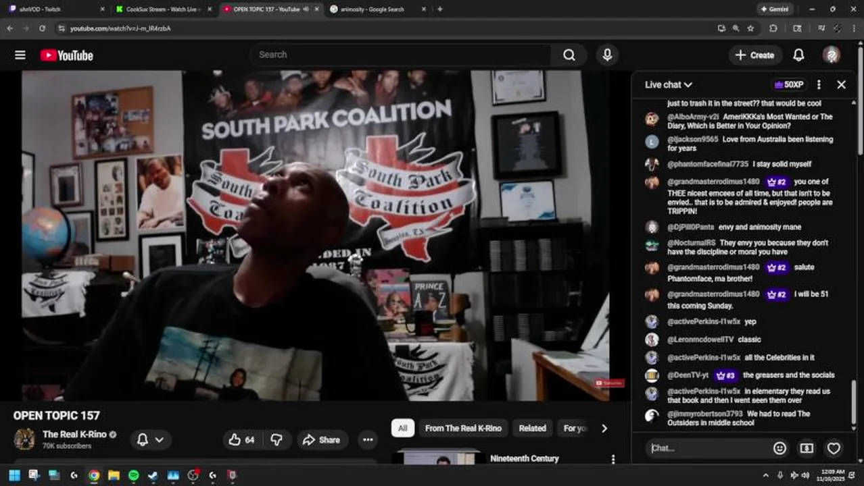Viewport: 864px width, 486px height.
Task: Go to YouTube home via logo
Action: (66, 55)
